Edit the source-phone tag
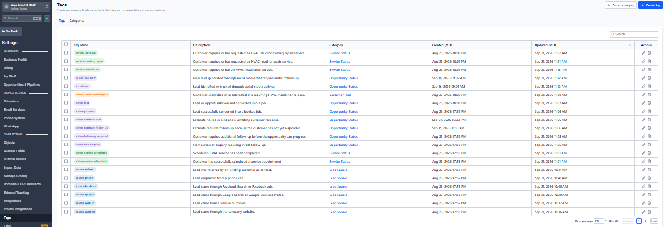This screenshot has height=227, width=664. [644, 178]
